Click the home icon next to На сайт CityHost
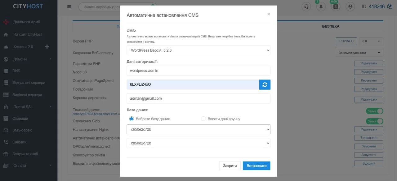 coord(6,35)
